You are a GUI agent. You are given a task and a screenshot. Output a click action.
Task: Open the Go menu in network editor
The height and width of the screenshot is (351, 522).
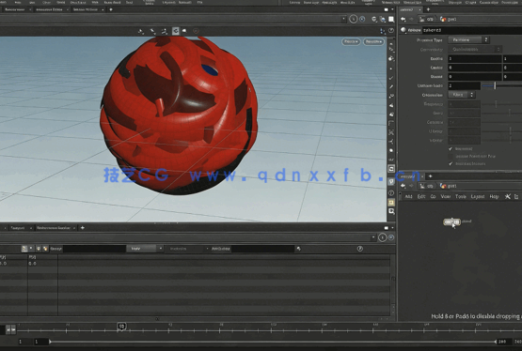pyautogui.click(x=433, y=196)
